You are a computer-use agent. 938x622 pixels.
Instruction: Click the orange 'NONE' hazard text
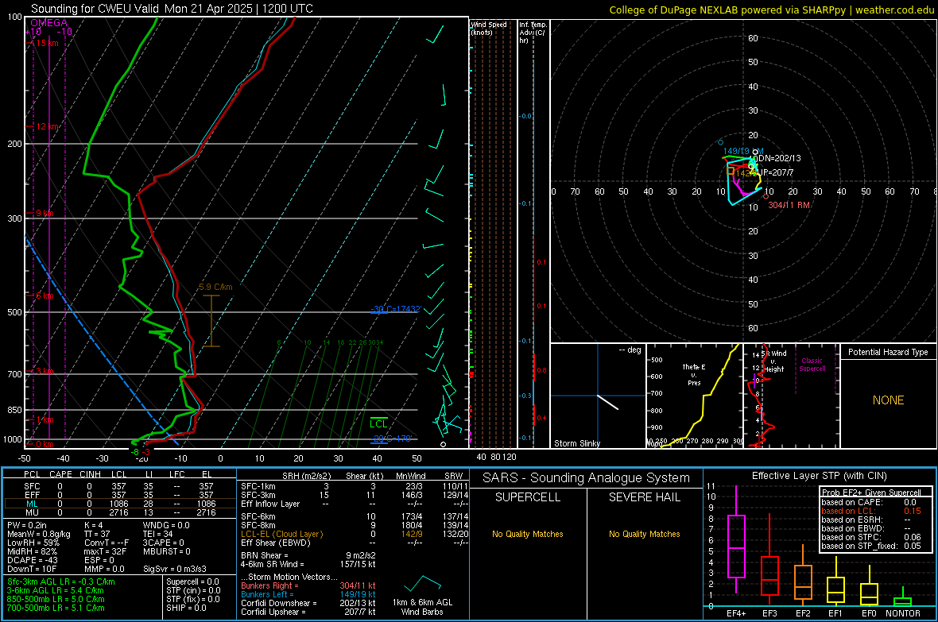click(x=889, y=400)
